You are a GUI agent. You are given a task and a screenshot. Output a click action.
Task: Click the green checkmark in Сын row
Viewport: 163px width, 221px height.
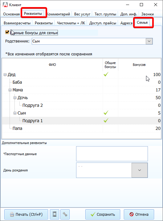tap(106, 113)
